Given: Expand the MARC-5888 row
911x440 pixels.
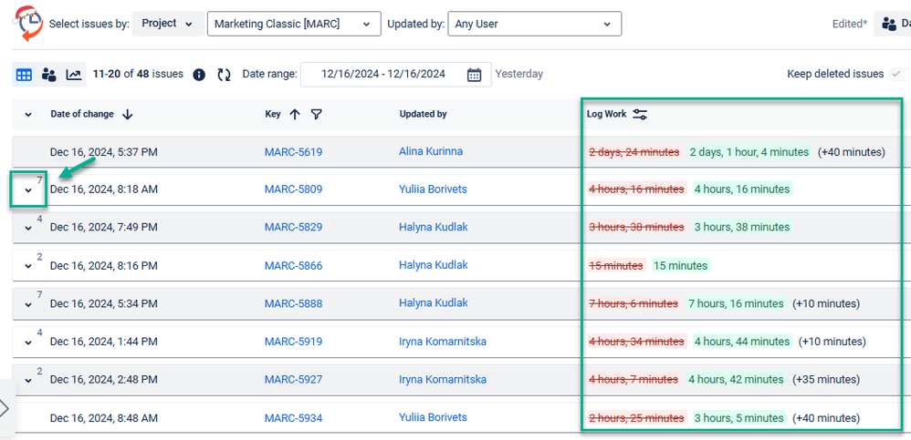Looking at the screenshot, I should (28, 304).
